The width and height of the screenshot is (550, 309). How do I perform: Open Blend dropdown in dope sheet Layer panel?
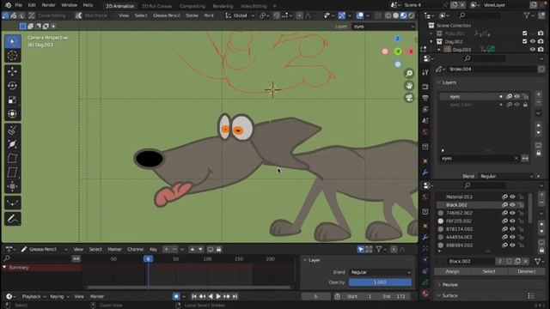pos(380,272)
